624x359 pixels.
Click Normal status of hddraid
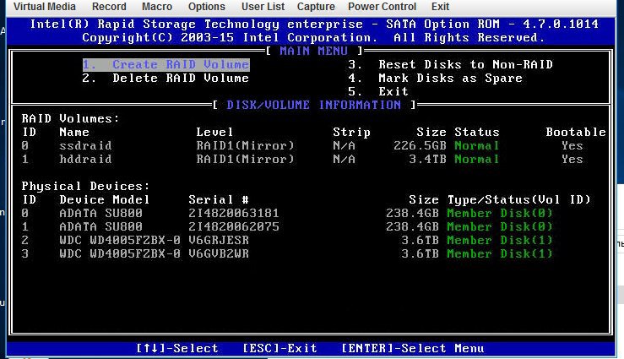477,159
